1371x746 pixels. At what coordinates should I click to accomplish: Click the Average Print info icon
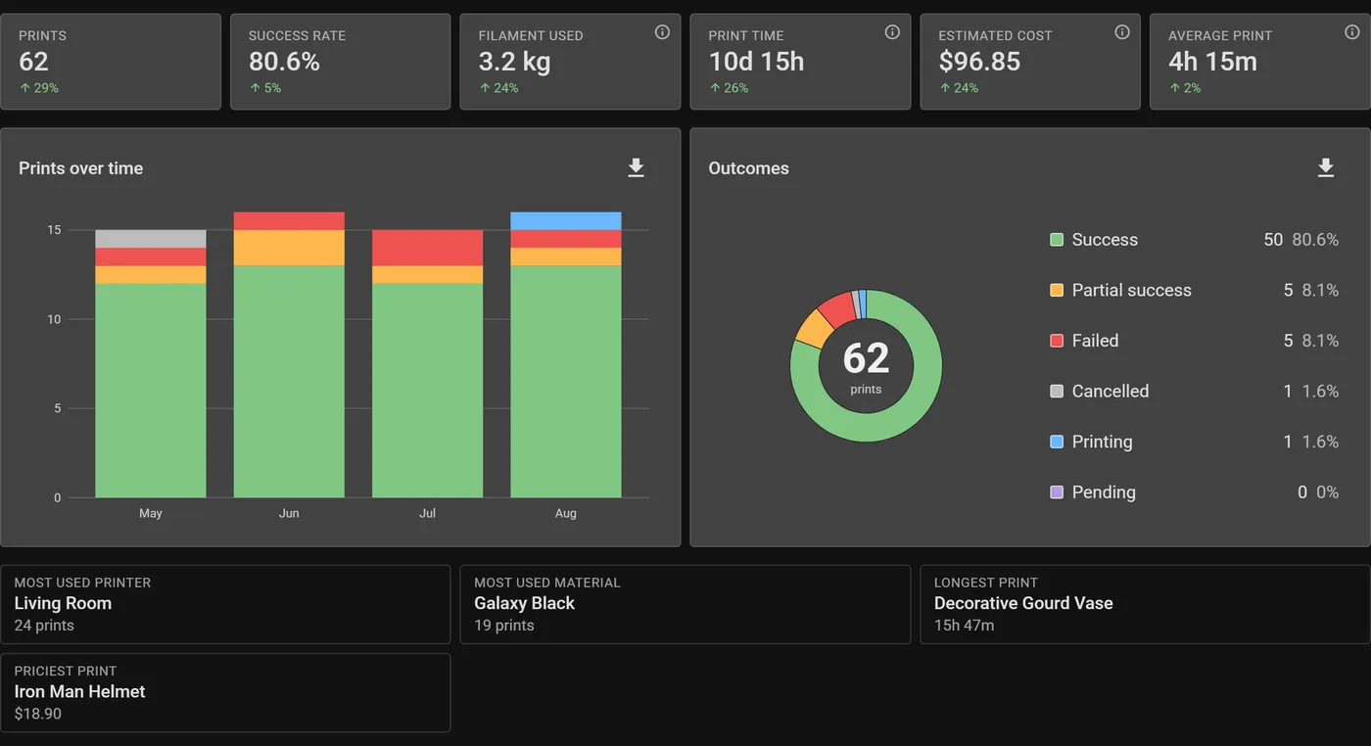point(1352,32)
